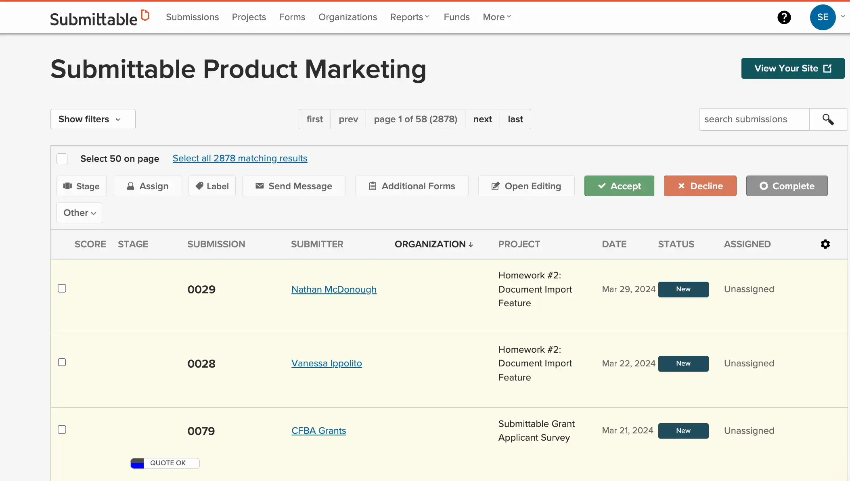Tick the checkbox for submission 0028
The height and width of the screenshot is (481, 850).
click(x=62, y=362)
